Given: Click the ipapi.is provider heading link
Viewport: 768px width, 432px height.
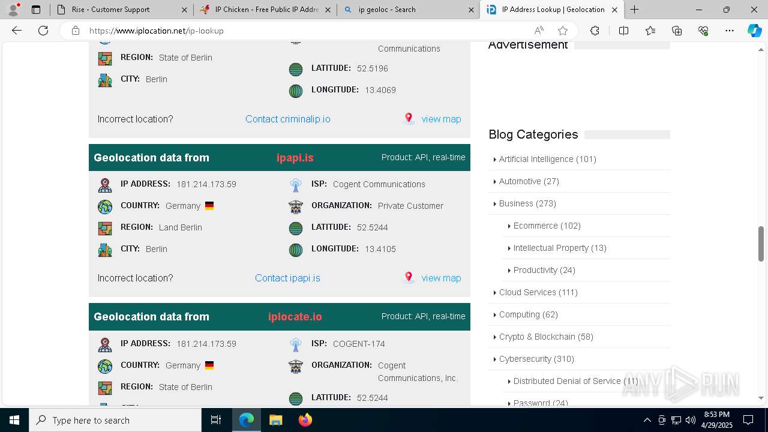Looking at the screenshot, I should 295,158.
